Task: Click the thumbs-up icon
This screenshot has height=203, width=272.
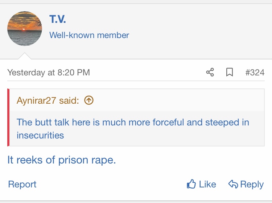Action: pyautogui.click(x=191, y=185)
